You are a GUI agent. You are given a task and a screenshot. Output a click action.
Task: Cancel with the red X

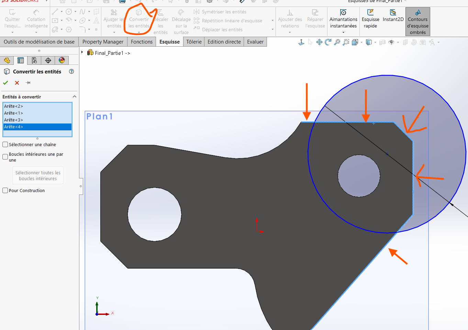coord(17,83)
